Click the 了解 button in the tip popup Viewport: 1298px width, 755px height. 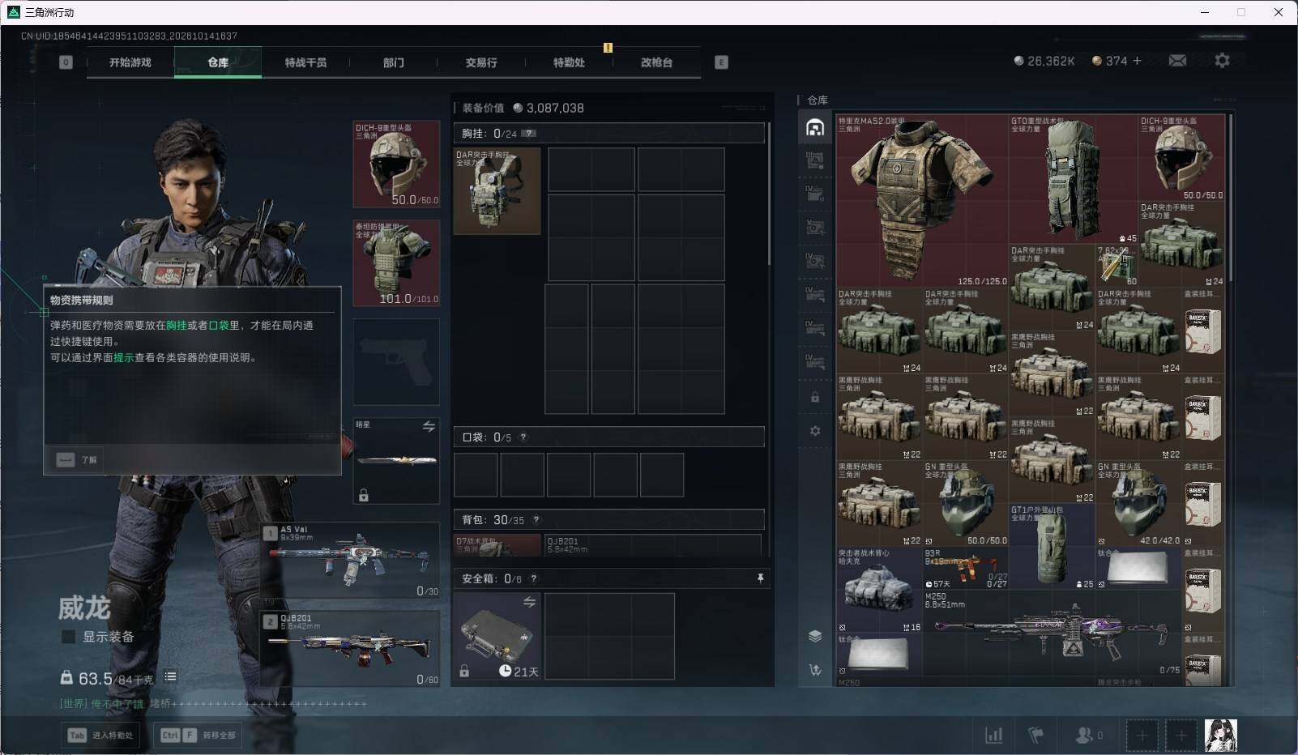pyautogui.click(x=78, y=459)
